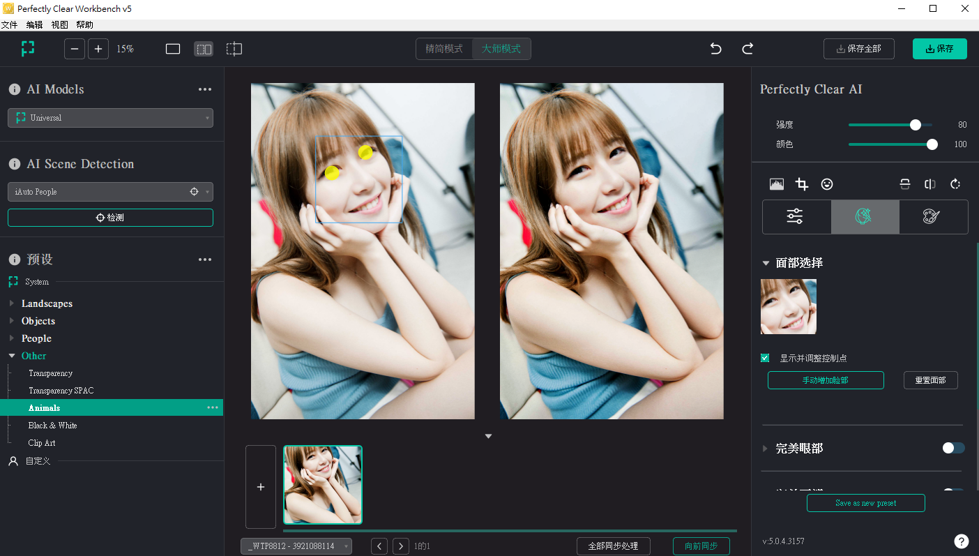Open the color palette tab
Viewport: 979px width, 556px height.
point(932,216)
